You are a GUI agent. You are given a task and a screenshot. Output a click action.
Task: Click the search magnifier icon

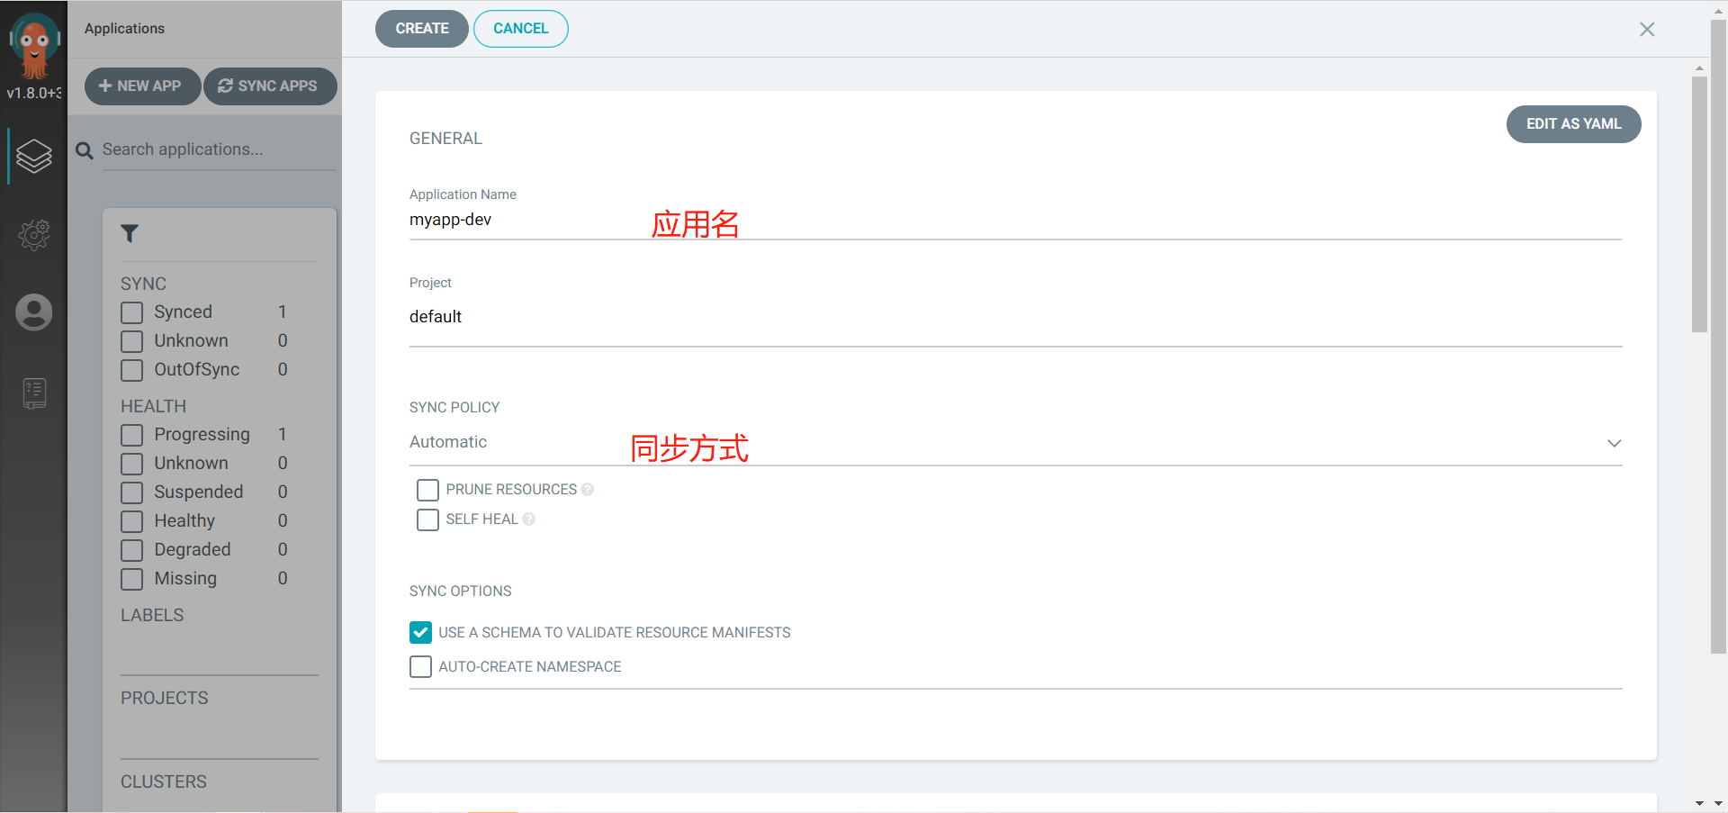[x=85, y=150]
